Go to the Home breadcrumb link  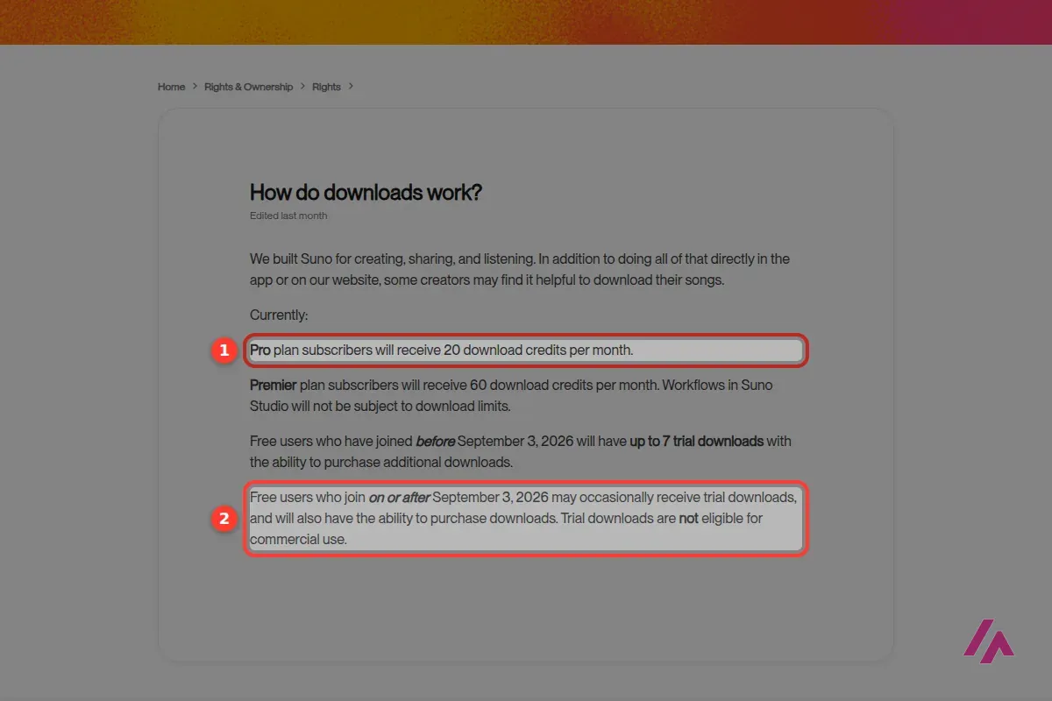171,87
